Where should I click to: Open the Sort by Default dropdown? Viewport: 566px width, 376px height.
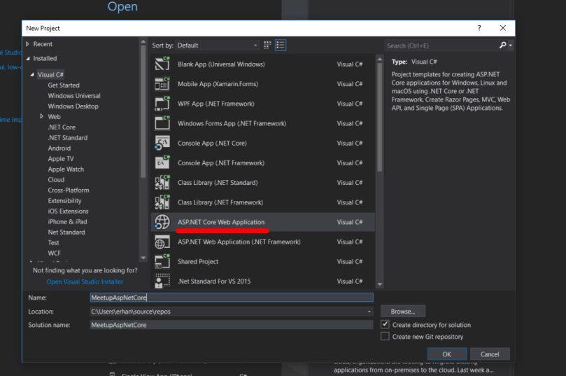click(217, 46)
